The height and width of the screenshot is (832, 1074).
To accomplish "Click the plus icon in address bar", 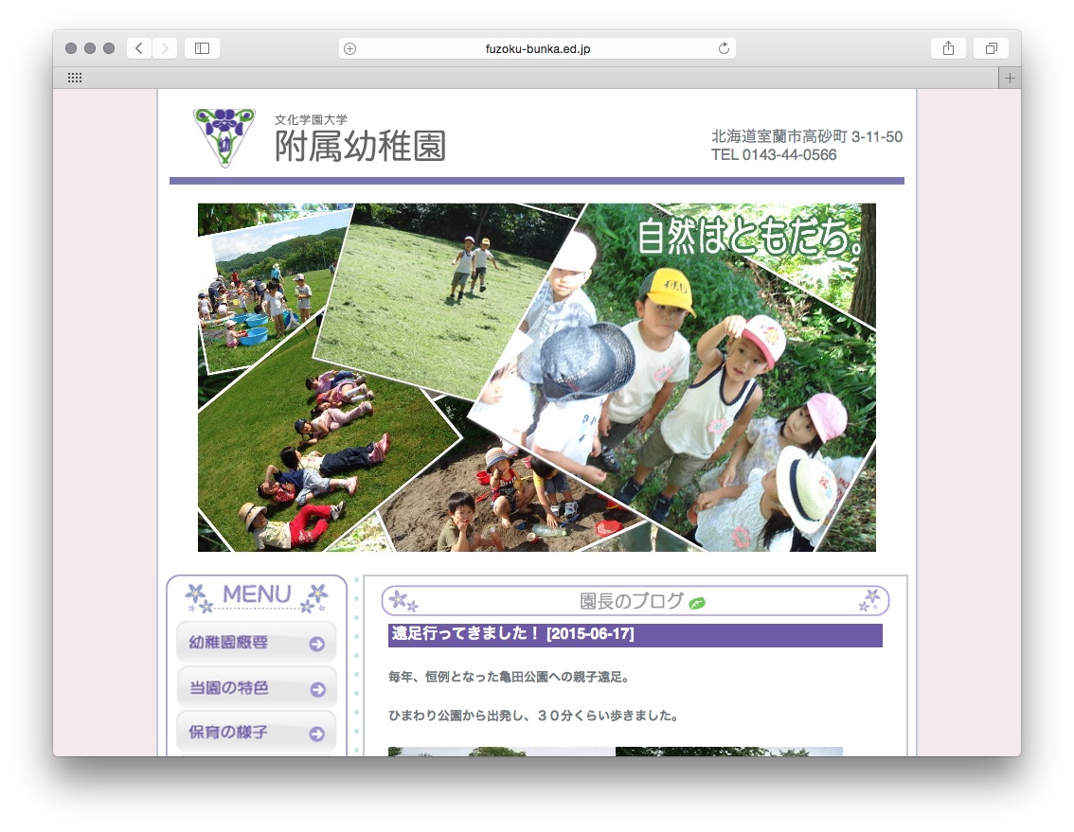I will 350,49.
